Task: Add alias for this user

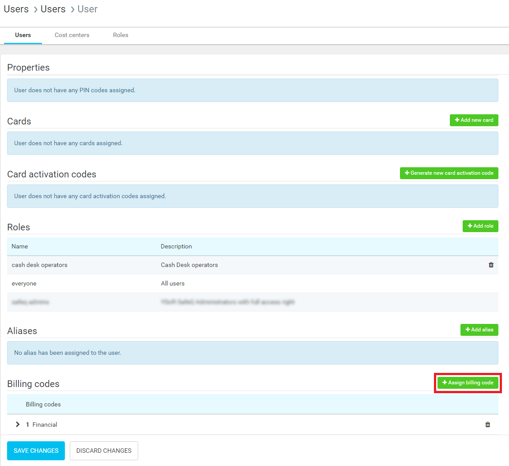Action: 479,330
